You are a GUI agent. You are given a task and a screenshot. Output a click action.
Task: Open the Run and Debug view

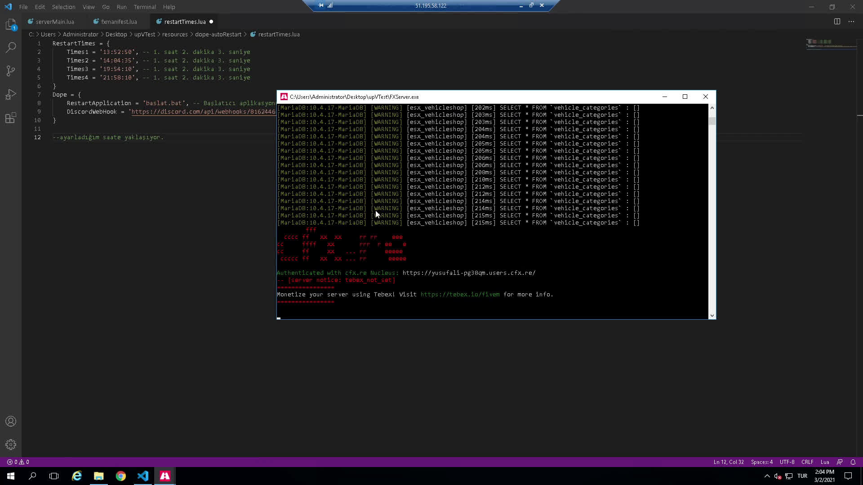tap(11, 94)
